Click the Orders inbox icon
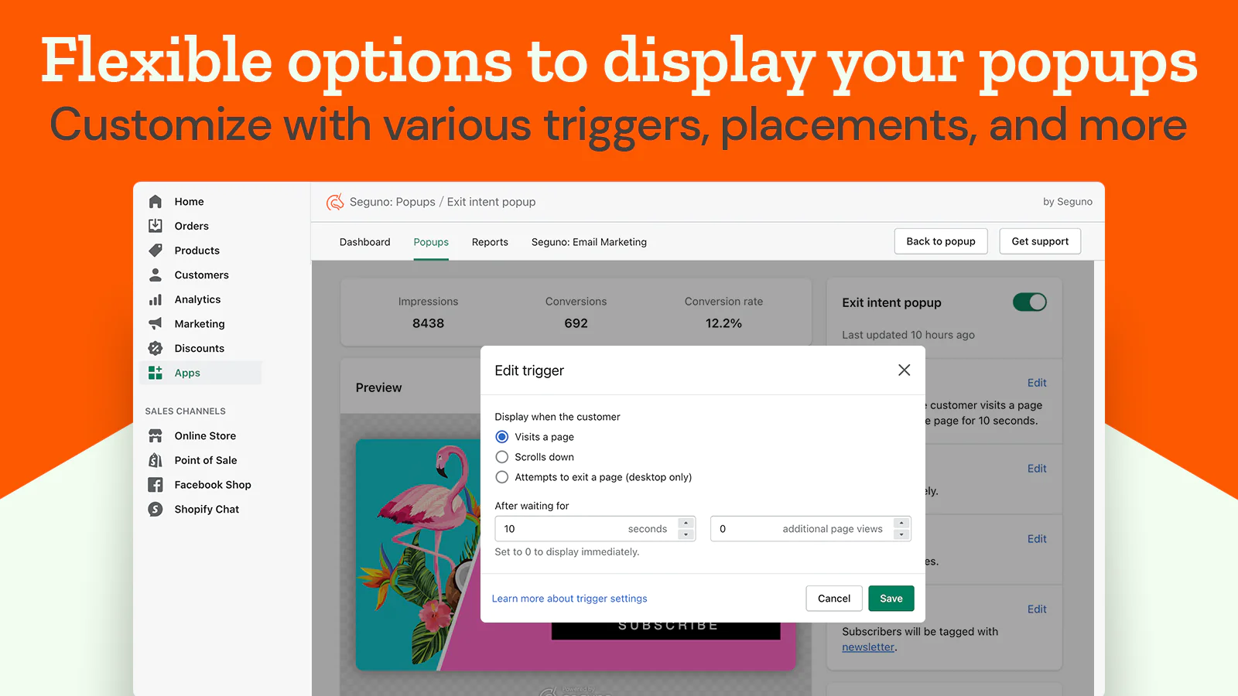Image resolution: width=1238 pixels, height=696 pixels. click(x=156, y=226)
